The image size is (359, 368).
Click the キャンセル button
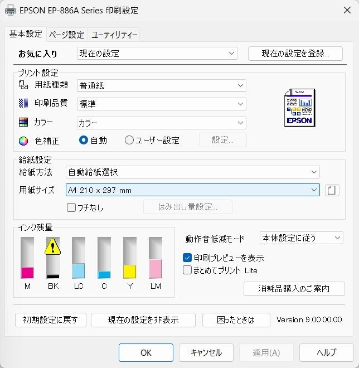(206, 352)
